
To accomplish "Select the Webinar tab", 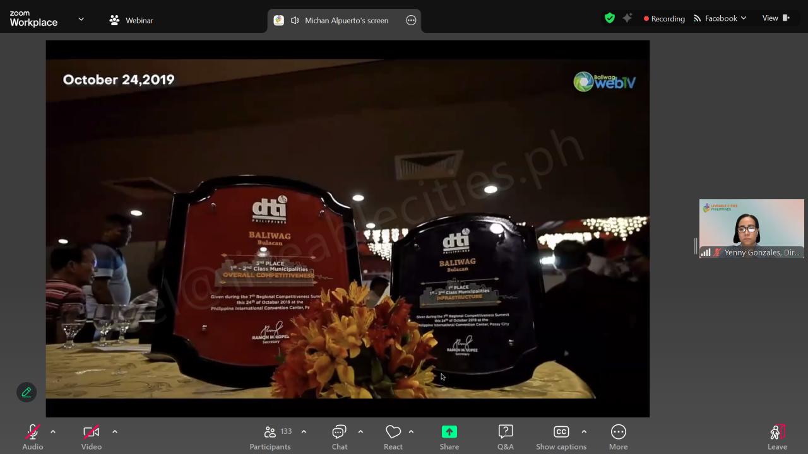I will tap(131, 20).
